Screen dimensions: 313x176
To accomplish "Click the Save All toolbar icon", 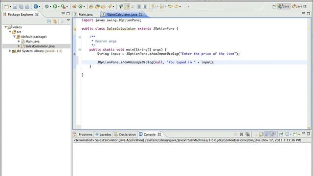I will tap(21, 6).
